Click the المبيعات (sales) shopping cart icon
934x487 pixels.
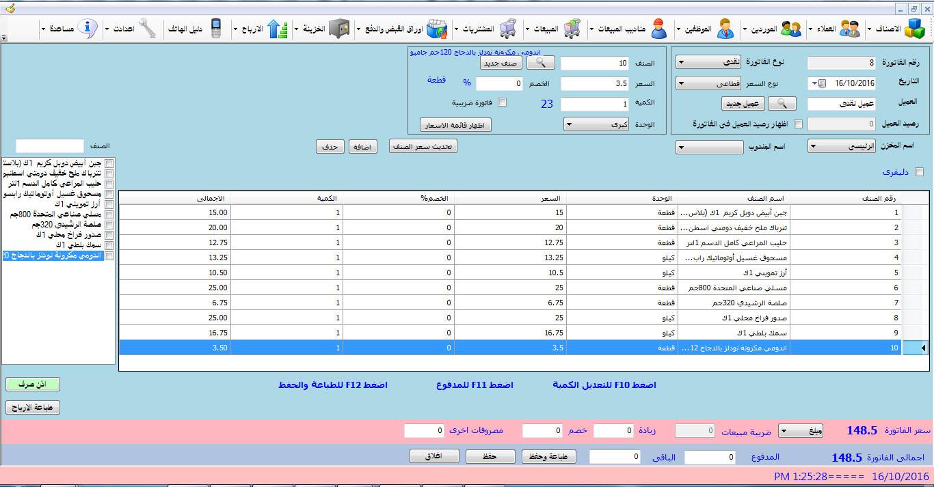(572, 29)
